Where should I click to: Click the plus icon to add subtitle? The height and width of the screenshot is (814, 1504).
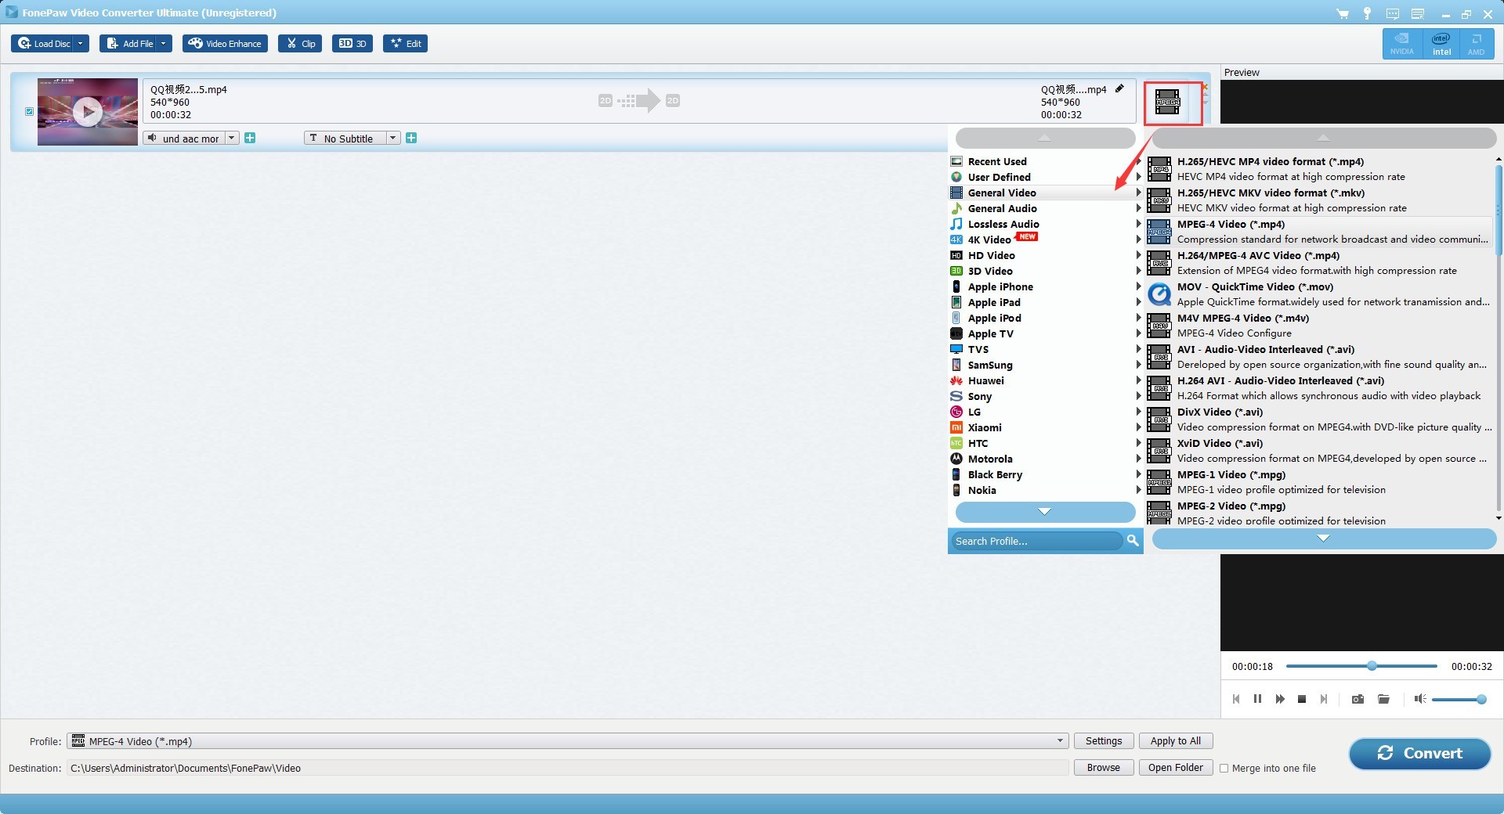[411, 138]
